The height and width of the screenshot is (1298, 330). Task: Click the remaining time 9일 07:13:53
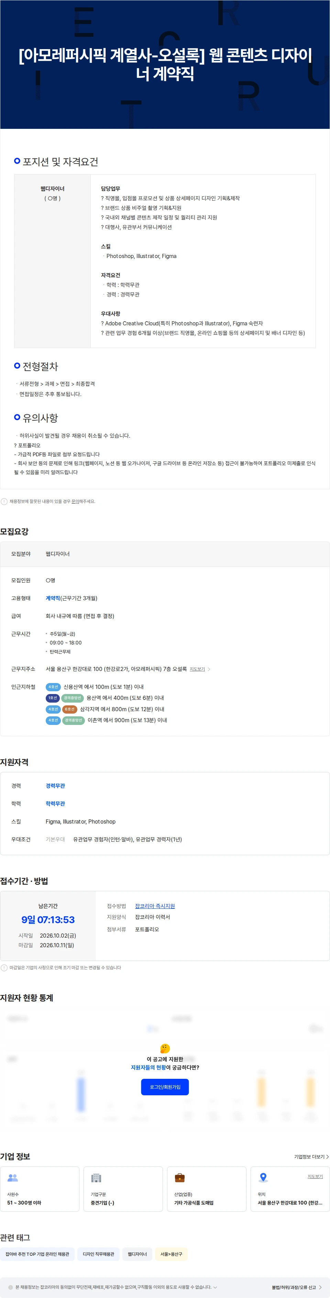tap(48, 920)
